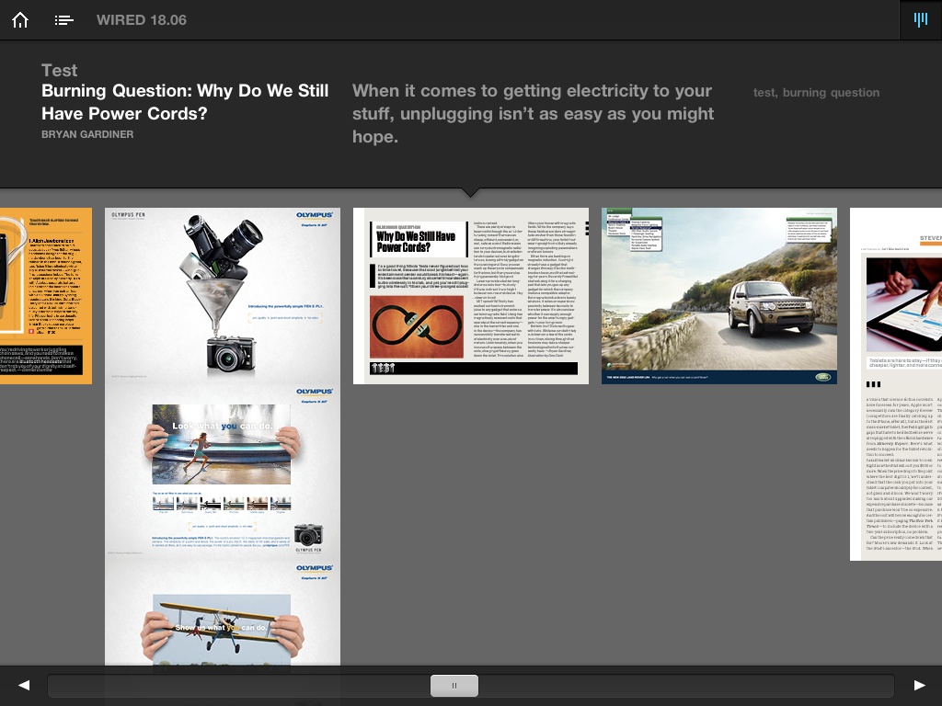
Task: Click the 'Burning Question' article headline
Action: click(x=185, y=102)
